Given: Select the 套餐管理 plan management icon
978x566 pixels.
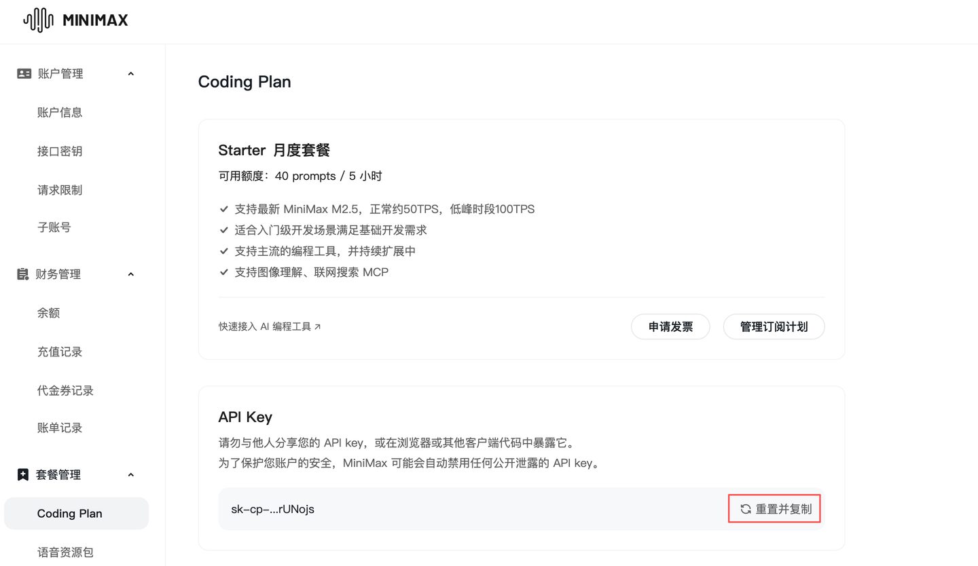Looking at the screenshot, I should coord(24,474).
